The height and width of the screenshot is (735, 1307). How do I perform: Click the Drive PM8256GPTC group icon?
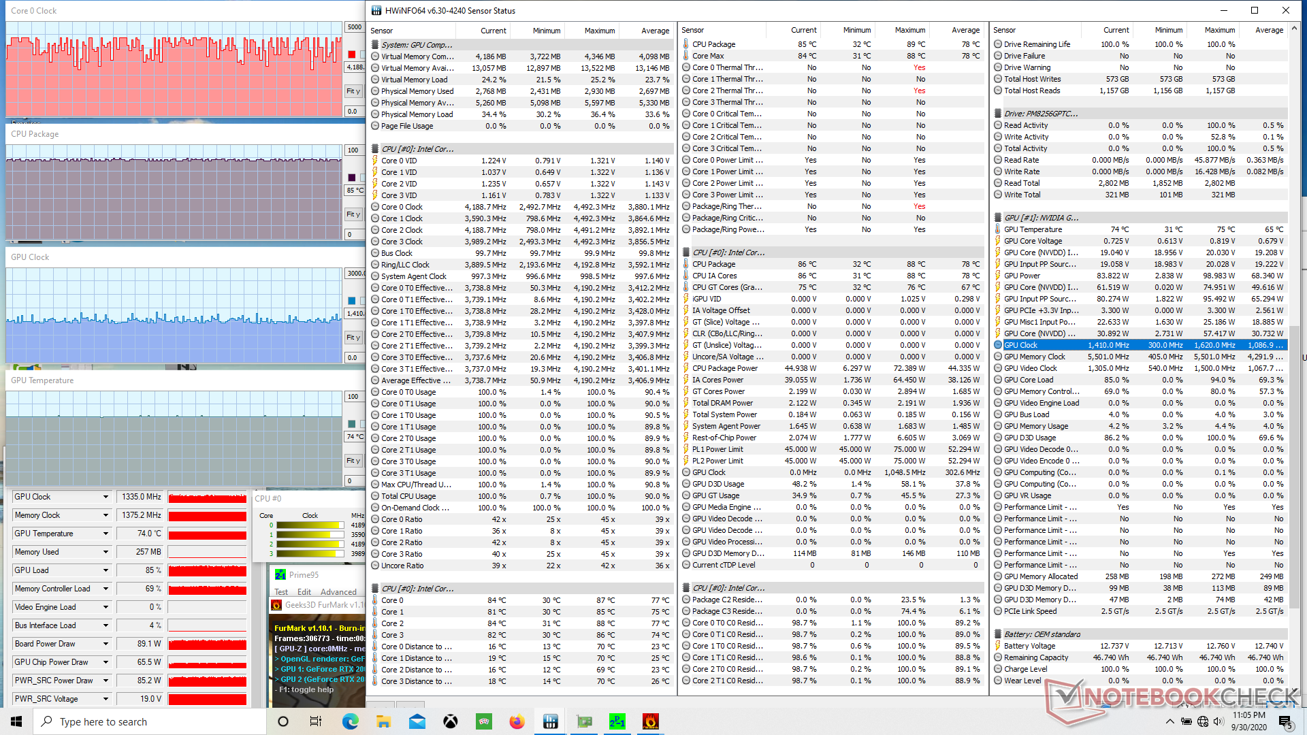[998, 114]
